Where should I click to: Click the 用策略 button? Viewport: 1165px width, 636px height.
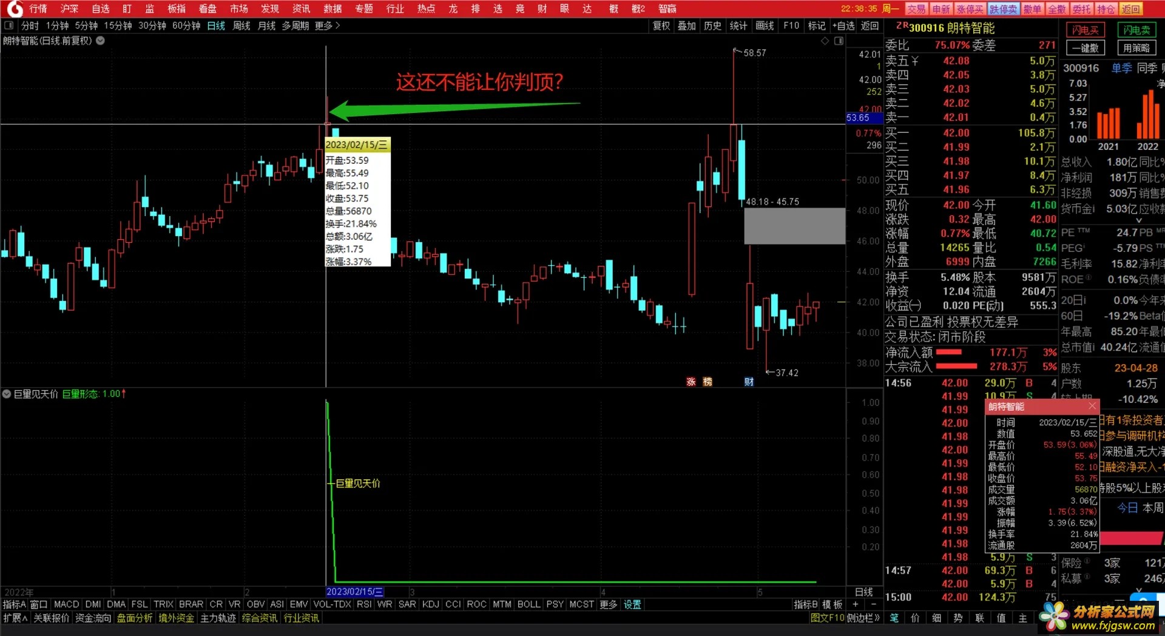click(x=1136, y=47)
